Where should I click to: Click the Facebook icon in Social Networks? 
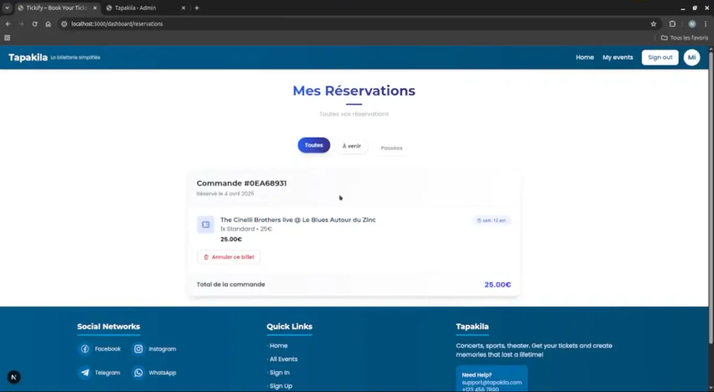pos(85,349)
